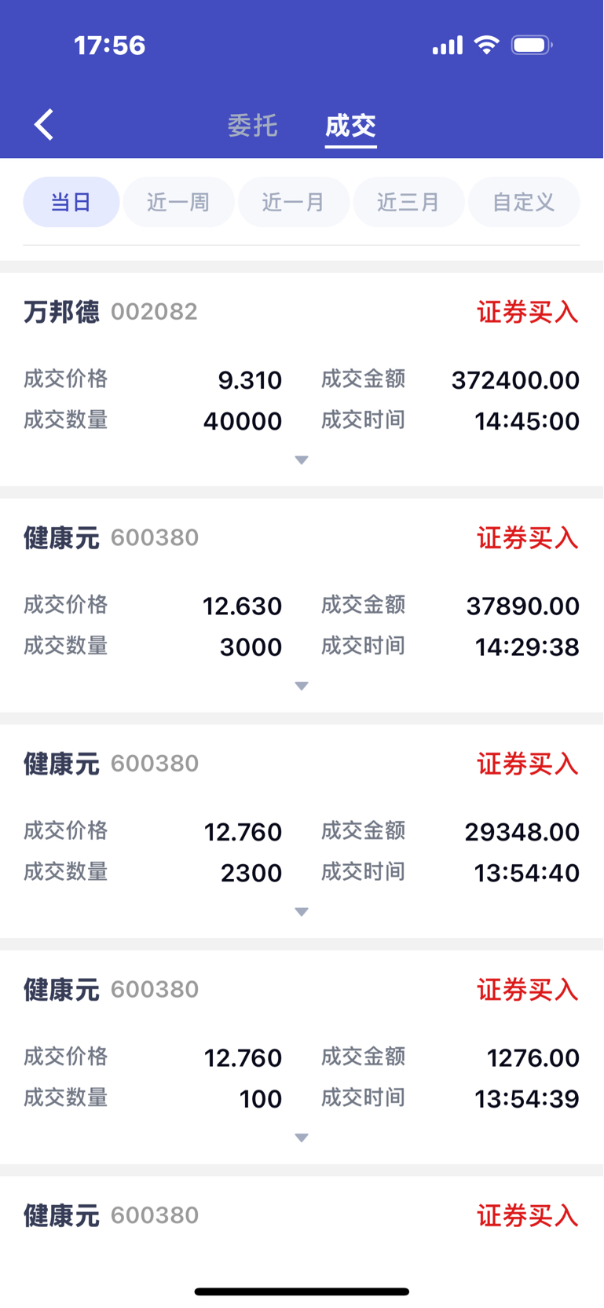The width and height of the screenshot is (604, 1308).
Task: Expand details for the 14:29:38 健康元 trade
Action: [x=302, y=687]
